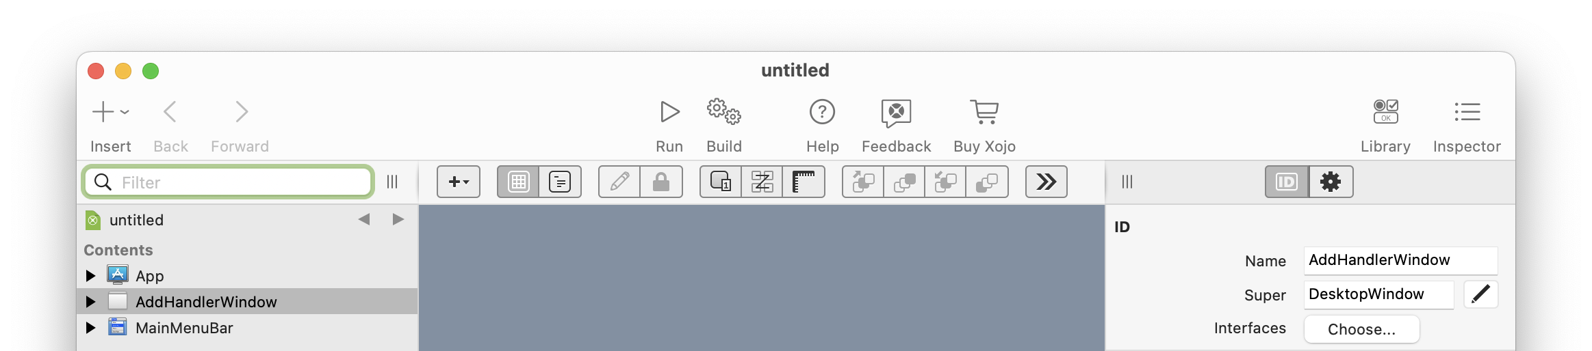Switch to layout editor view
The width and height of the screenshot is (1592, 351).
(518, 182)
